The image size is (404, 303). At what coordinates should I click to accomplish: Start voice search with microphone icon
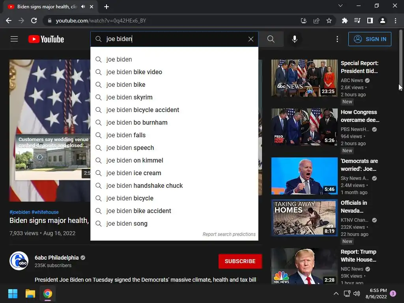(x=294, y=39)
